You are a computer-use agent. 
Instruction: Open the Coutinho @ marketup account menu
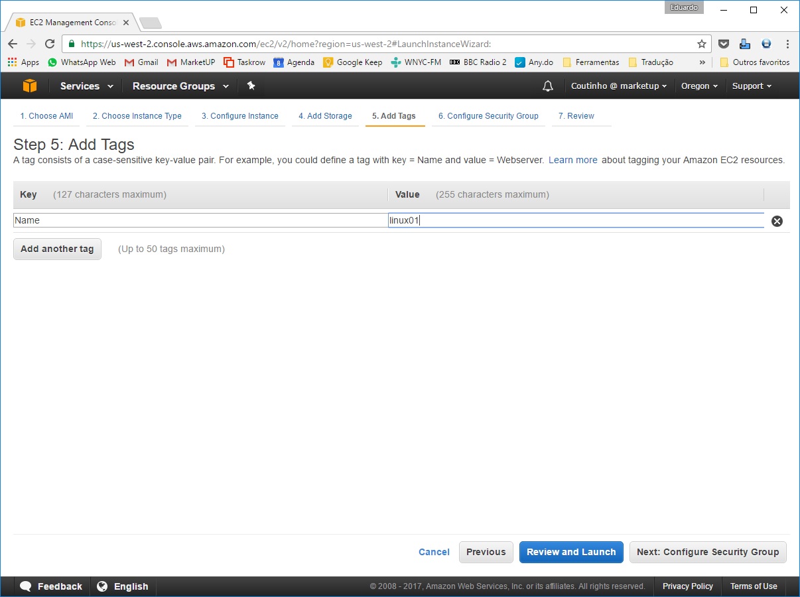click(x=619, y=86)
